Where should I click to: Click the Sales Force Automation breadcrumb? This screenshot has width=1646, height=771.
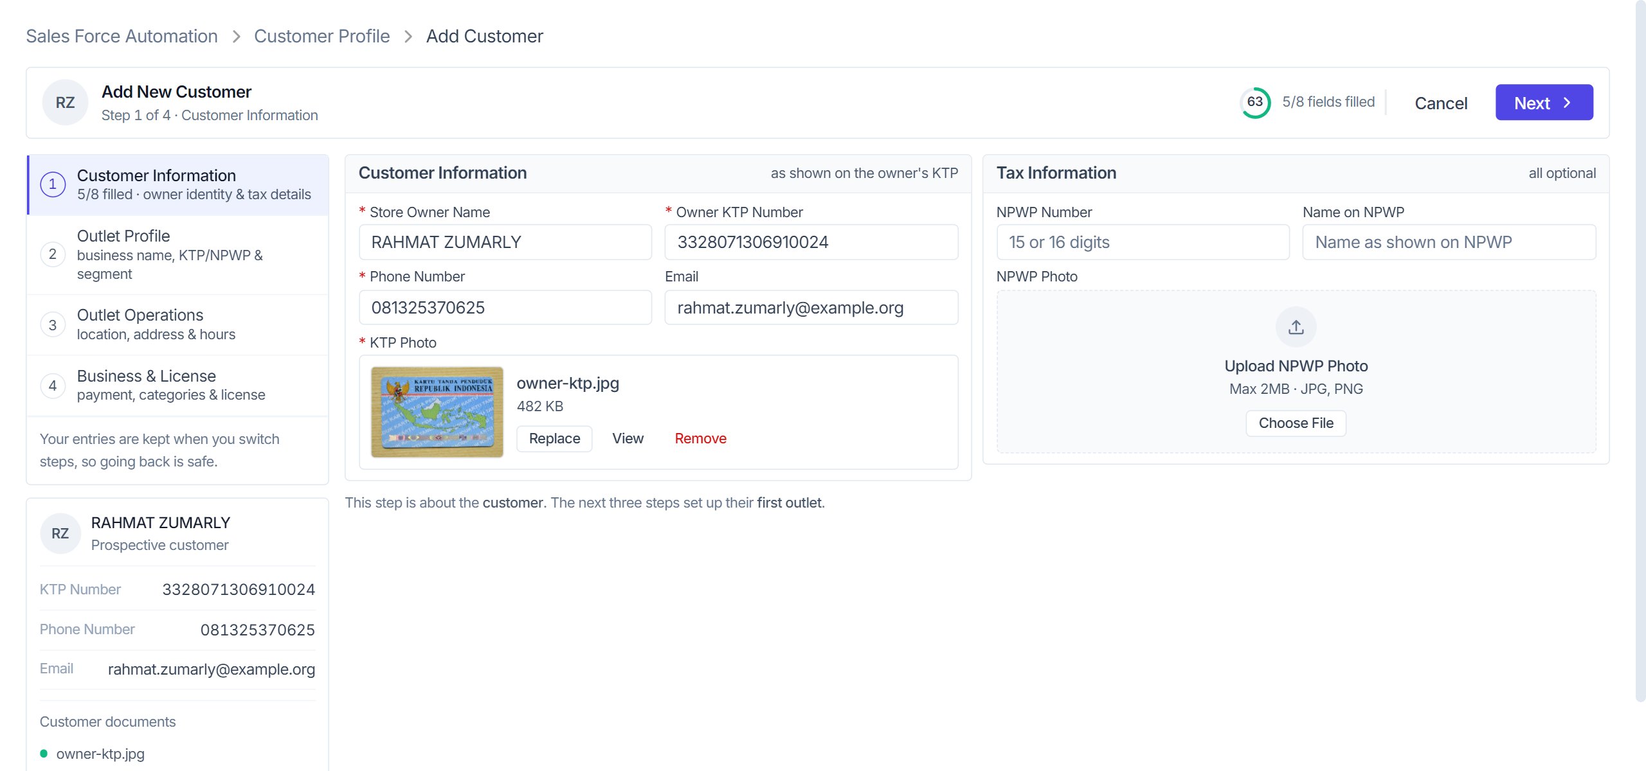(x=122, y=37)
